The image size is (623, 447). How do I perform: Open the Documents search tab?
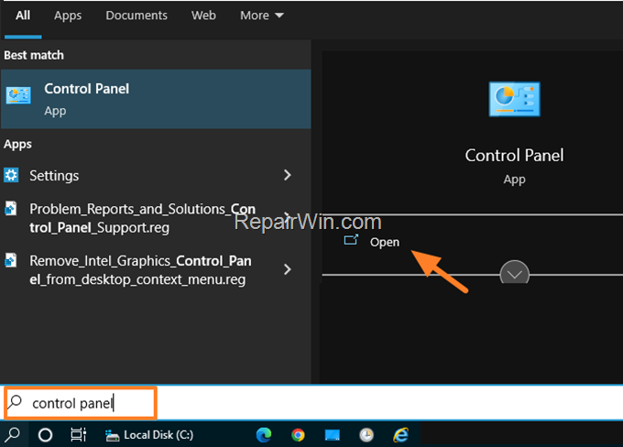coord(137,16)
